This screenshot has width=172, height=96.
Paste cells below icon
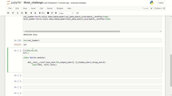pos(26,13)
